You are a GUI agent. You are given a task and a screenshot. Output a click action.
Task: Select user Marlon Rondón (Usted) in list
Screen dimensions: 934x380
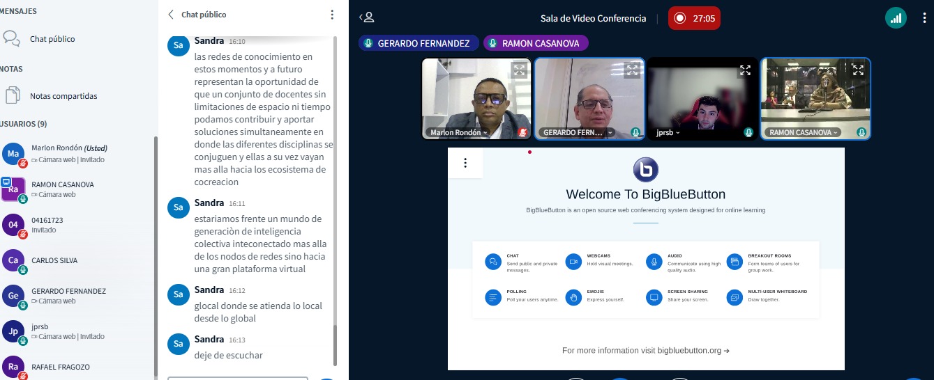coord(77,154)
